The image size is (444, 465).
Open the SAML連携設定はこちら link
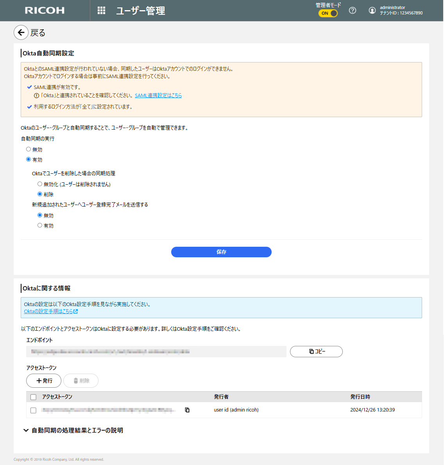[x=158, y=96]
